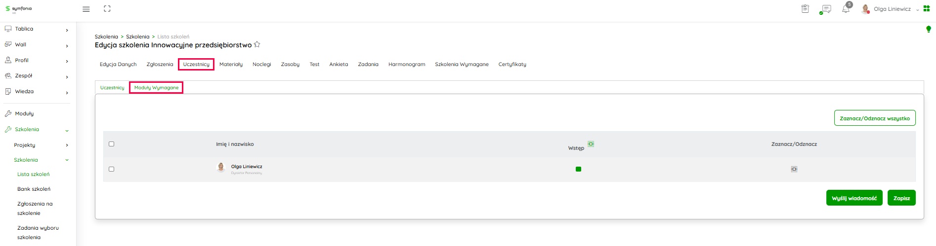Open notifications bell icon
Viewport: 936px width, 246px height.
[x=846, y=9]
